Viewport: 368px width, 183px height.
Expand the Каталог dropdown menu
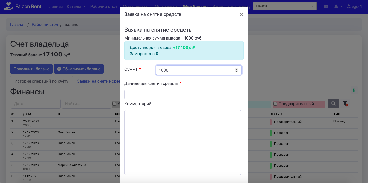pyautogui.click(x=76, y=7)
